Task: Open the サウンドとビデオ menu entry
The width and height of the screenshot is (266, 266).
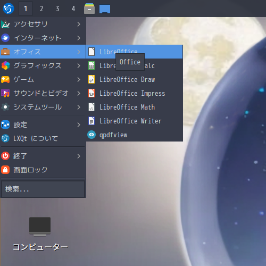Action: click(x=43, y=93)
